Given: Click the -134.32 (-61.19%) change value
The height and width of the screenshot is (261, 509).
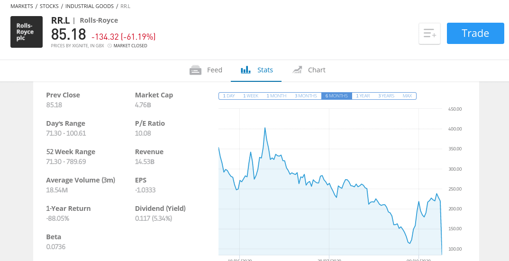Looking at the screenshot, I should (x=124, y=37).
